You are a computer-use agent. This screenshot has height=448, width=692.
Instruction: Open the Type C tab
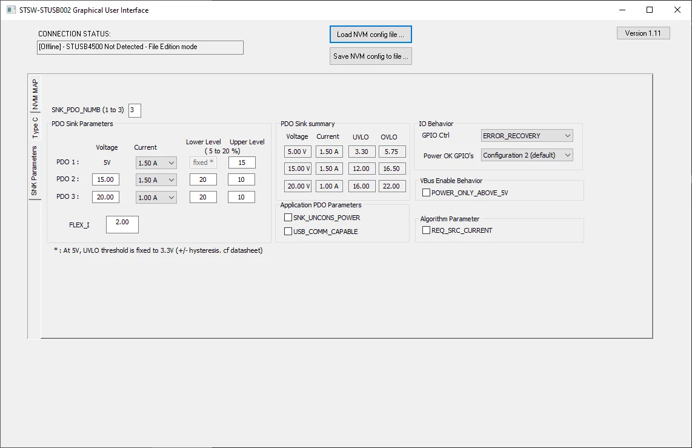click(35, 127)
